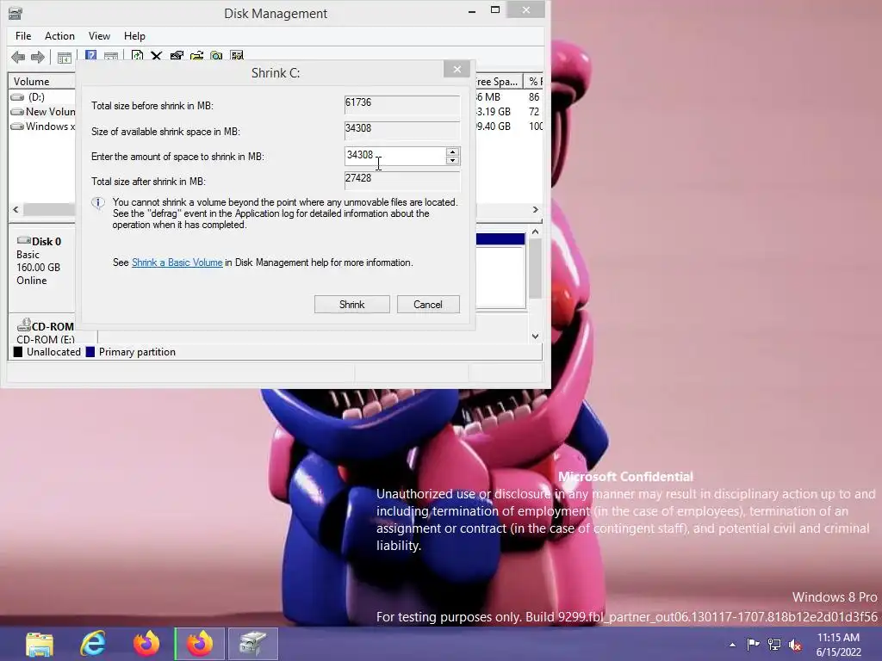This screenshot has width=882, height=661.
Task: Click the Open folder toolbar icon
Action: coord(196,55)
